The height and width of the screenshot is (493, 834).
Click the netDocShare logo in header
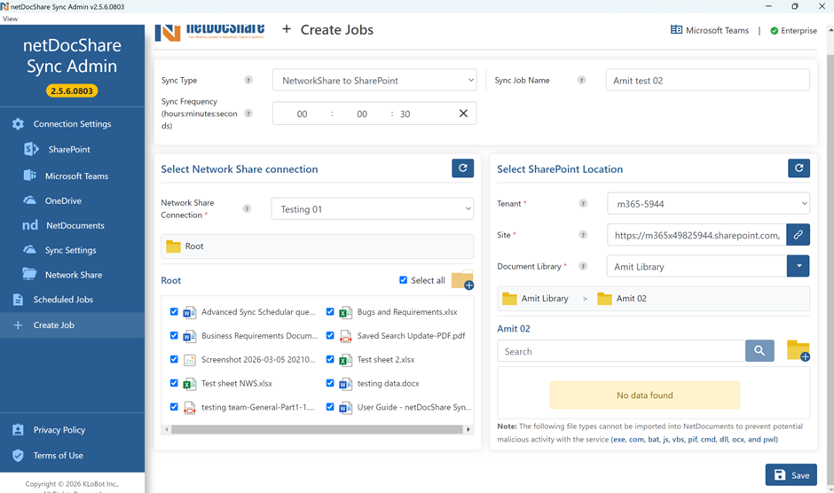[209, 33]
